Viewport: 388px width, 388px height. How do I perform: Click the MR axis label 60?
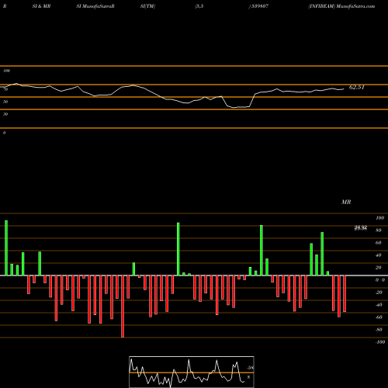379,243
